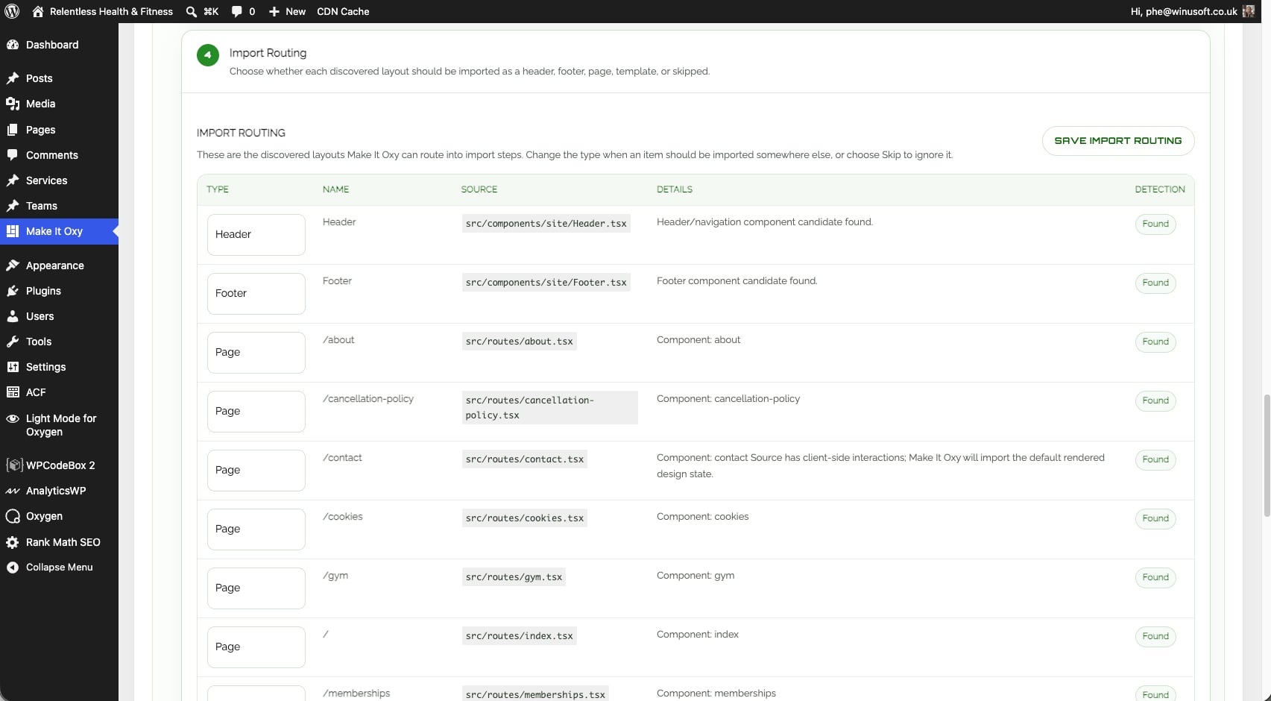Click the Import Routing step heading
The height and width of the screenshot is (701, 1271).
click(268, 53)
